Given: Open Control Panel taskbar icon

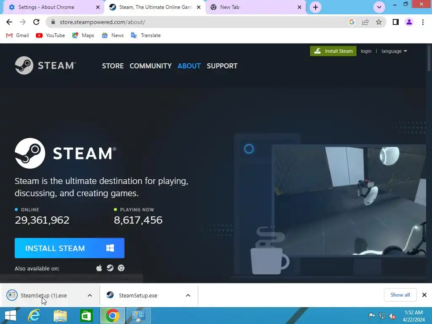Looking at the screenshot, I should (138, 316).
